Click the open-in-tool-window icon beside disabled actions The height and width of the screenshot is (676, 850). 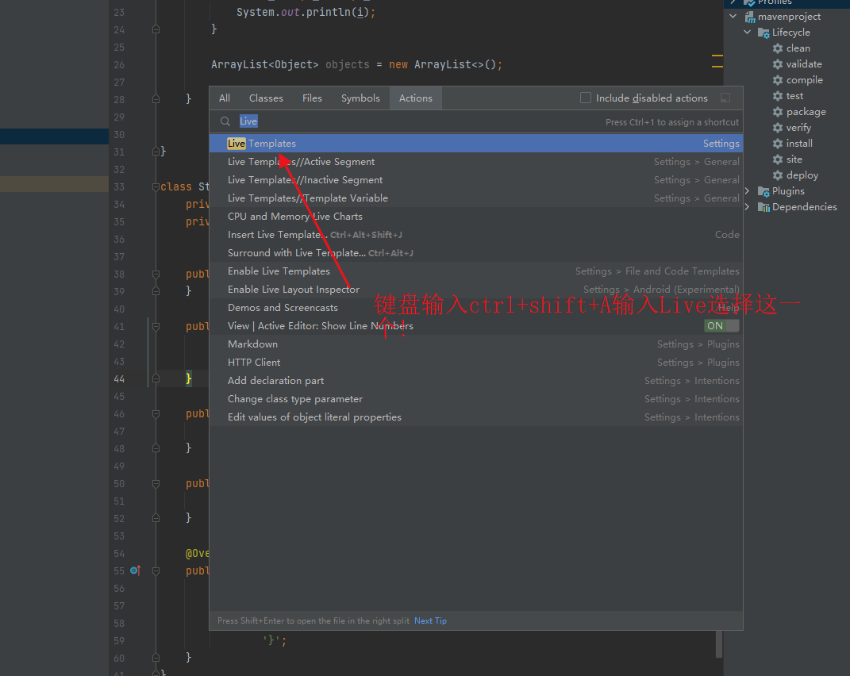point(725,98)
